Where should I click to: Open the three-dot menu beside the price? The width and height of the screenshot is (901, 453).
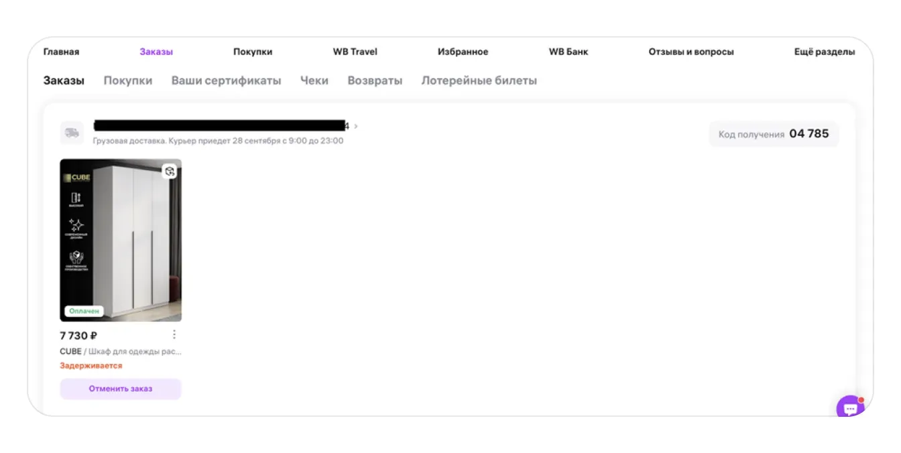174,334
